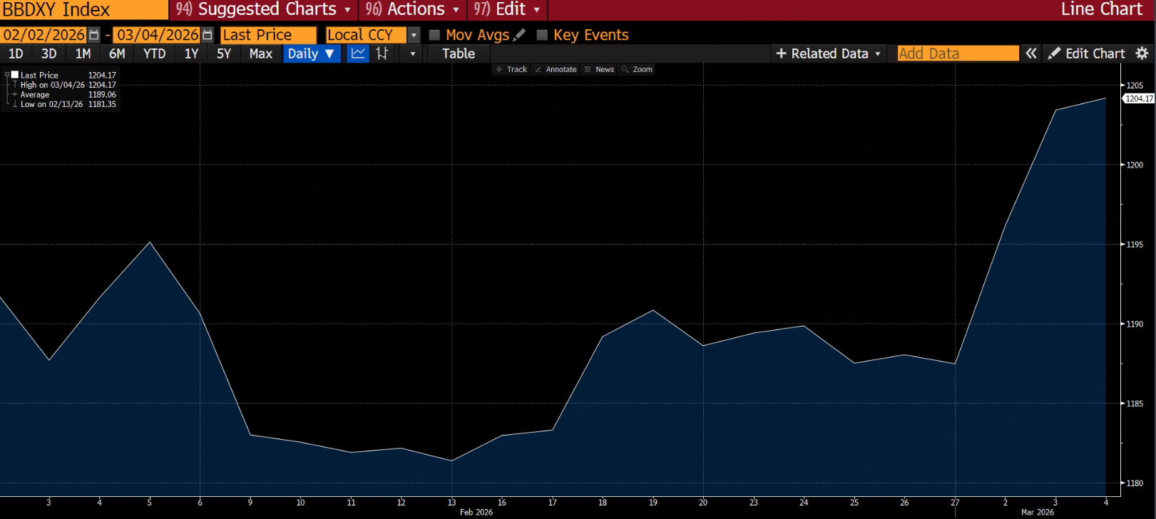Image resolution: width=1156 pixels, height=519 pixels.
Task: Collapse panel with double-chevron icon
Action: point(1031,53)
